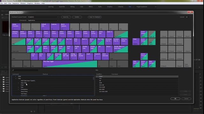Open the Keyboard Layout Preset dropdown
The image size is (204, 114).
click(43, 17)
